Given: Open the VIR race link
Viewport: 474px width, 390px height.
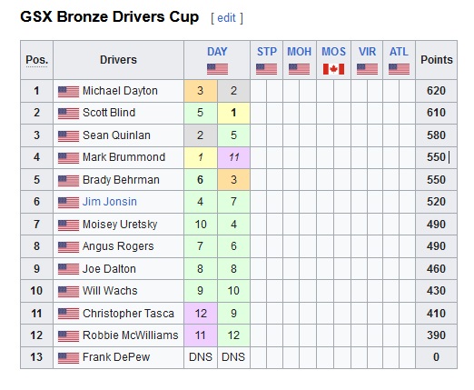Looking at the screenshot, I should [367, 52].
